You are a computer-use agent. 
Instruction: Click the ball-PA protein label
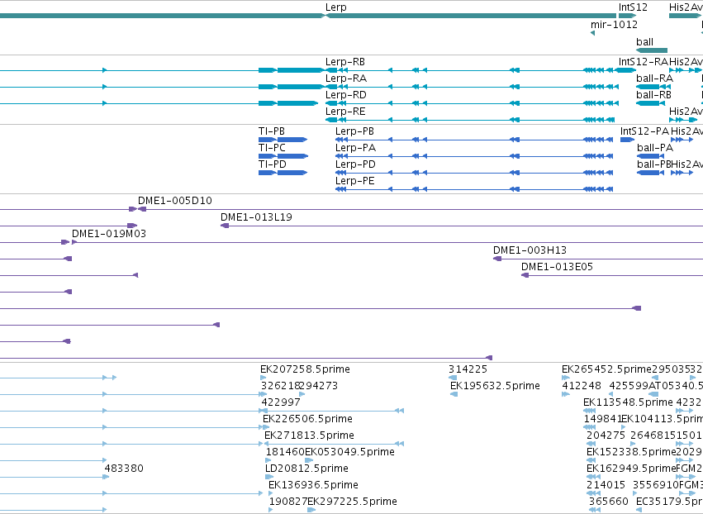tap(655, 148)
